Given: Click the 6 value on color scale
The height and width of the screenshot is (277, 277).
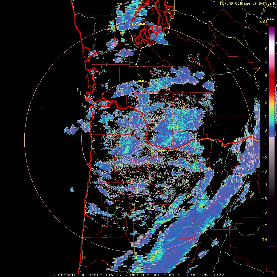Looking at the screenshot, I should click(266, 48).
